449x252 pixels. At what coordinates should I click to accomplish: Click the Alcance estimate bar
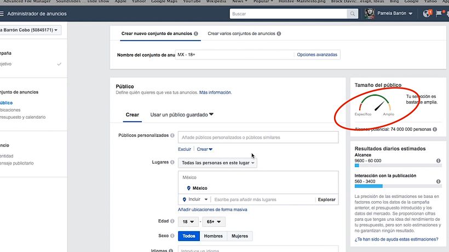[x=398, y=166]
